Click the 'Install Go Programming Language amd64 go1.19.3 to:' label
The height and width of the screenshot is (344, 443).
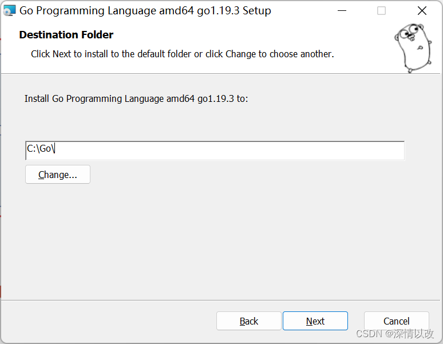tap(136, 98)
